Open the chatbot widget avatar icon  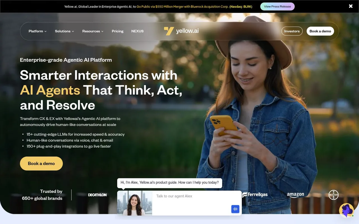tap(346, 210)
